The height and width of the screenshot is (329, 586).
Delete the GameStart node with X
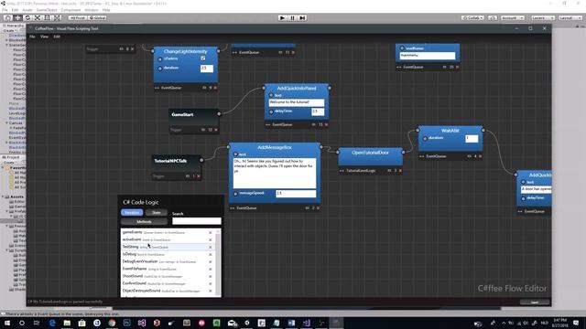(x=216, y=130)
